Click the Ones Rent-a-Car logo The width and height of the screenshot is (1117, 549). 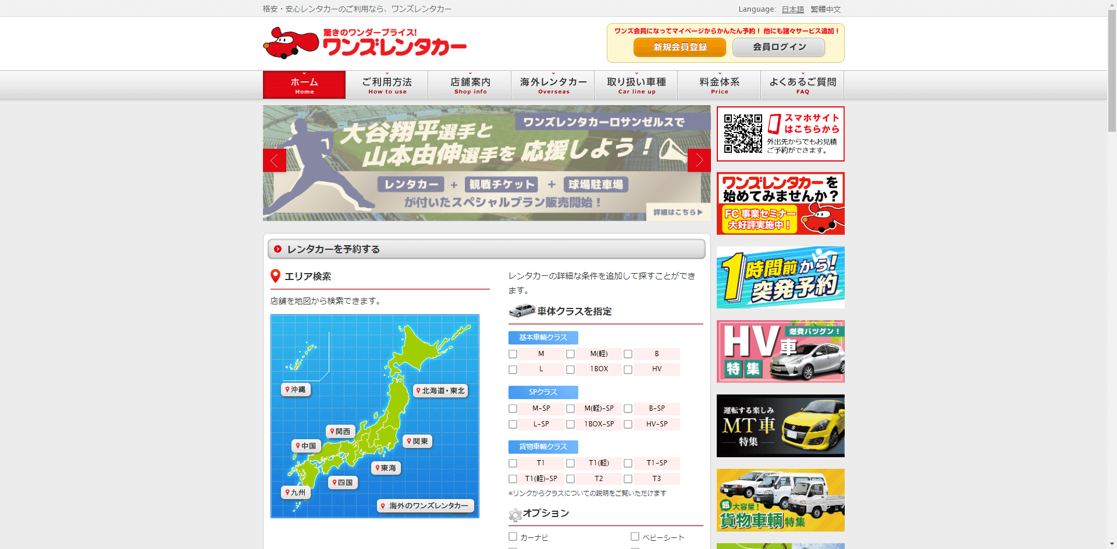click(365, 43)
